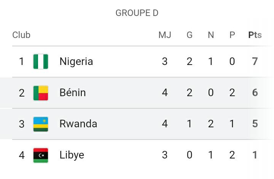
Task: Select the Libye team name
Action: pos(72,155)
